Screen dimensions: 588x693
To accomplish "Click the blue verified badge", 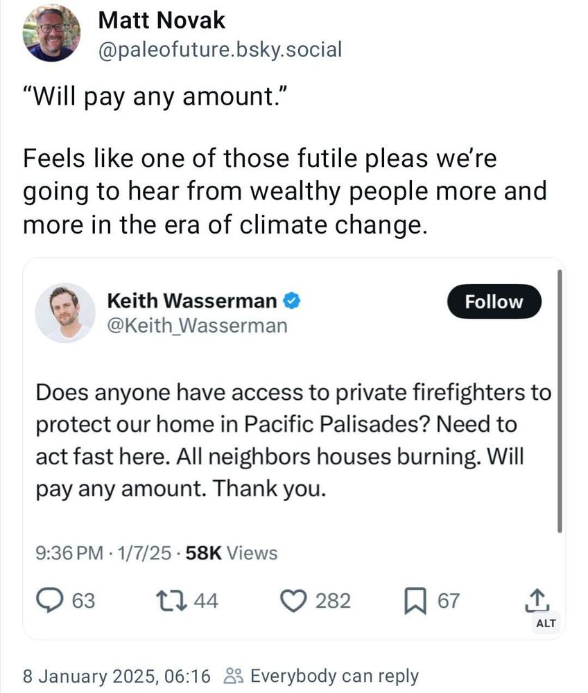I will click(292, 301).
